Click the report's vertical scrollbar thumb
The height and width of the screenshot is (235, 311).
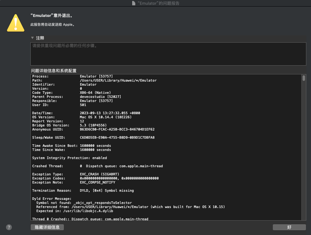(x=303, y=78)
